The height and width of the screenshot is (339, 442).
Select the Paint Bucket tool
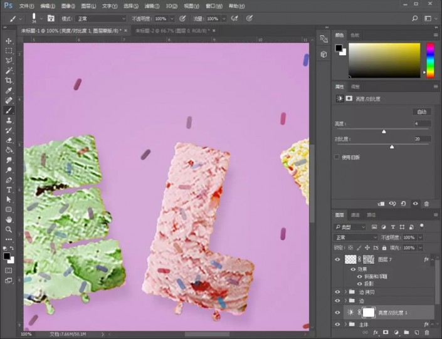click(9, 150)
